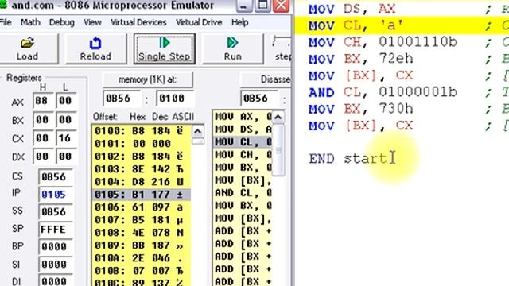
Task: Click source line AND CL, 01000001b
Action: tap(383, 92)
